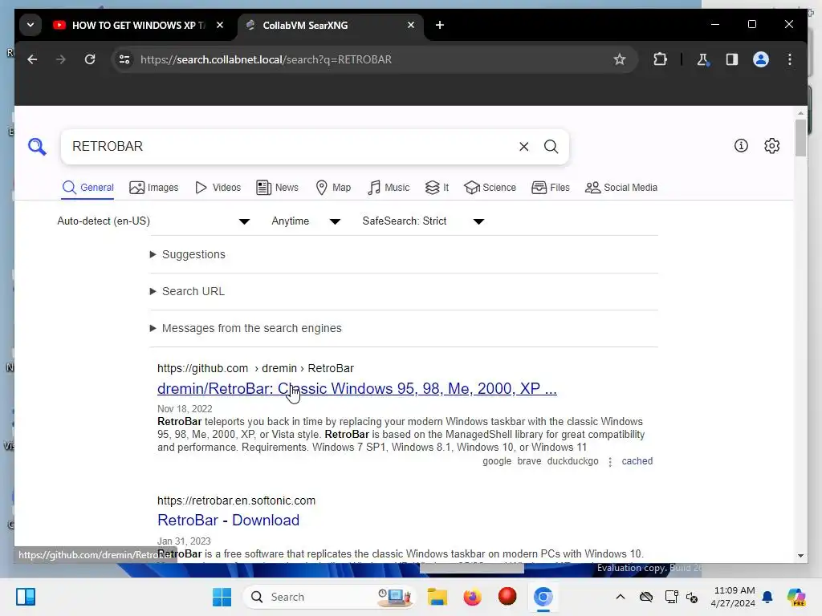Open the Widgets panel on the taskbar
Image resolution: width=822 pixels, height=616 pixels.
(x=26, y=597)
